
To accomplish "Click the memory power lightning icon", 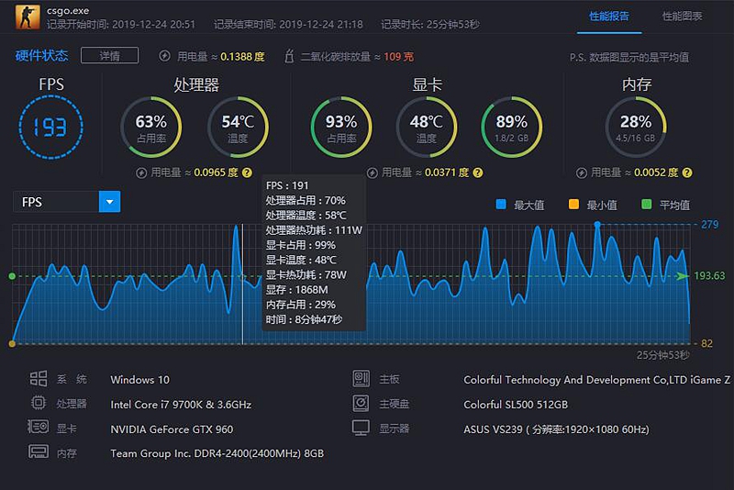I will (x=582, y=173).
